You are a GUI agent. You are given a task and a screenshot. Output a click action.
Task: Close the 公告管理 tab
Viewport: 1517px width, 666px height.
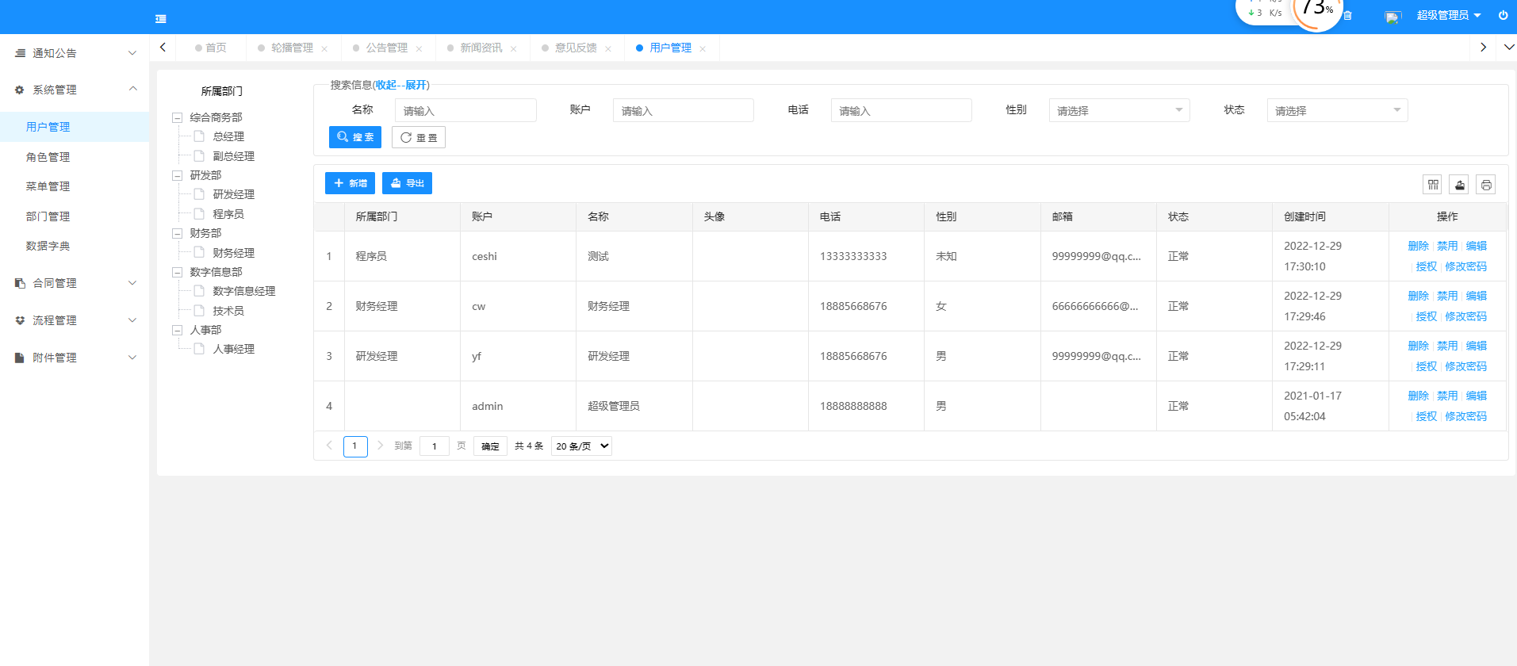[419, 49]
